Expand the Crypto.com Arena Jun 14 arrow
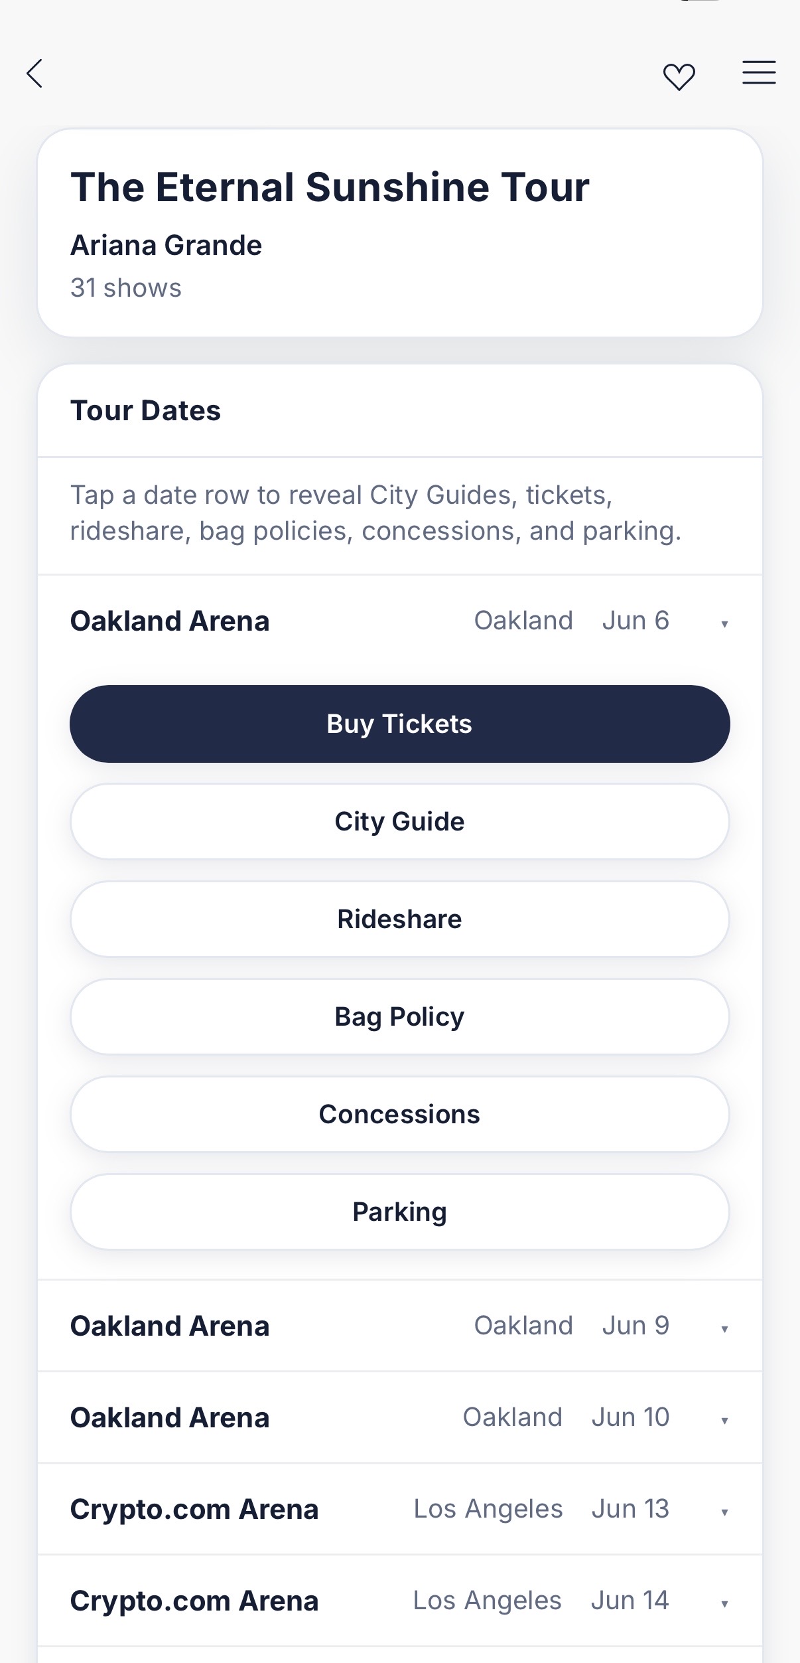 [724, 1603]
